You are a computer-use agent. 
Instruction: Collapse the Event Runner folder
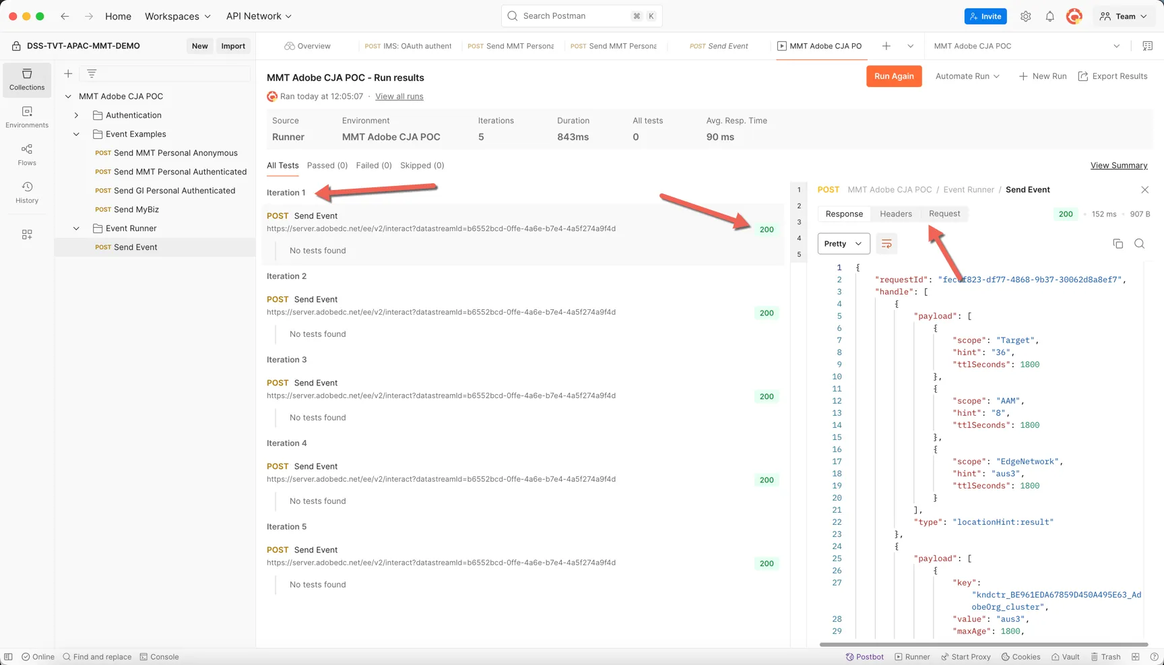coord(76,228)
